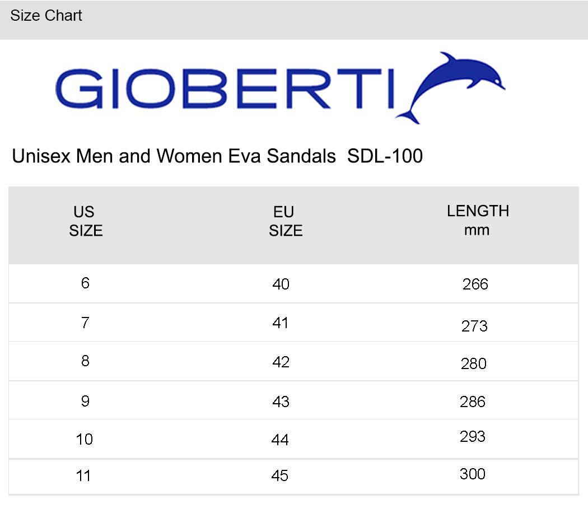Select the US size 10 cell

(x=85, y=440)
